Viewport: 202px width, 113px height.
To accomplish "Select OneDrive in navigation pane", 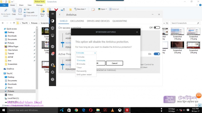I will (10, 69).
